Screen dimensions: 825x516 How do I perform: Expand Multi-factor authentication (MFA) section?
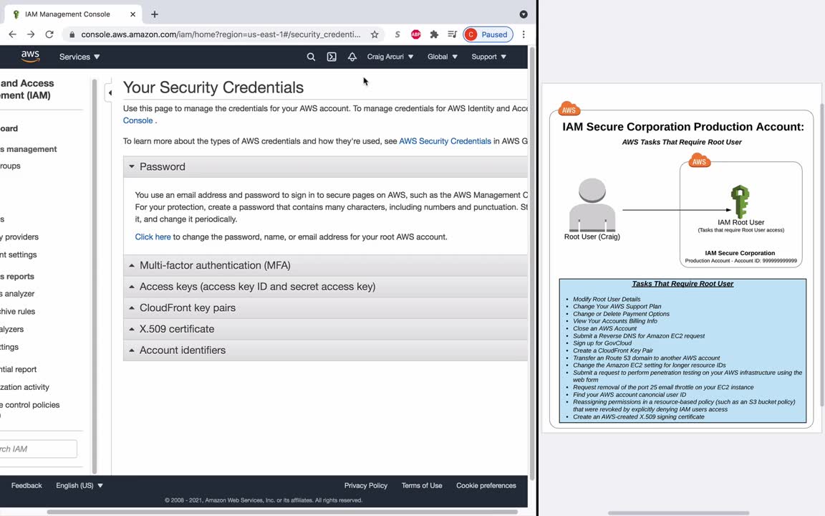click(x=325, y=265)
